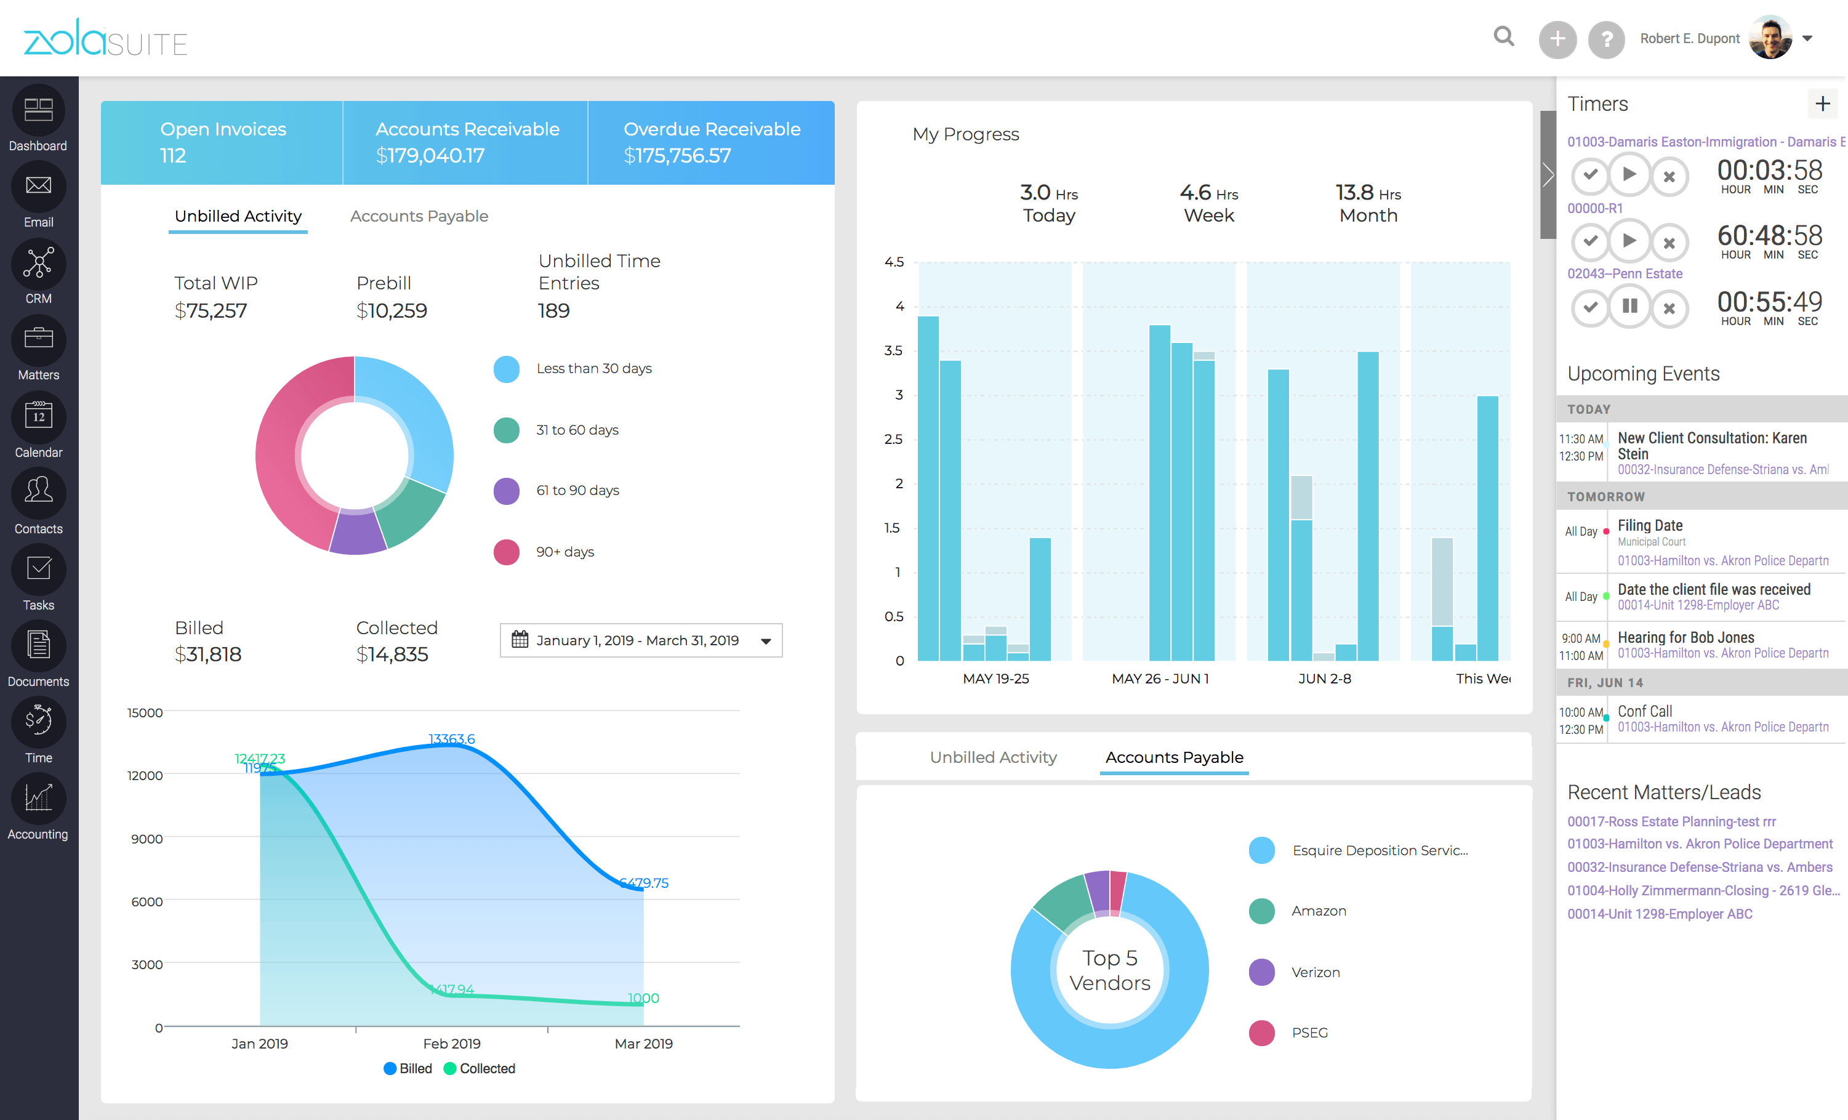Switch to Accounts Payable tab in left panel
This screenshot has width=1848, height=1120.
pyautogui.click(x=419, y=216)
